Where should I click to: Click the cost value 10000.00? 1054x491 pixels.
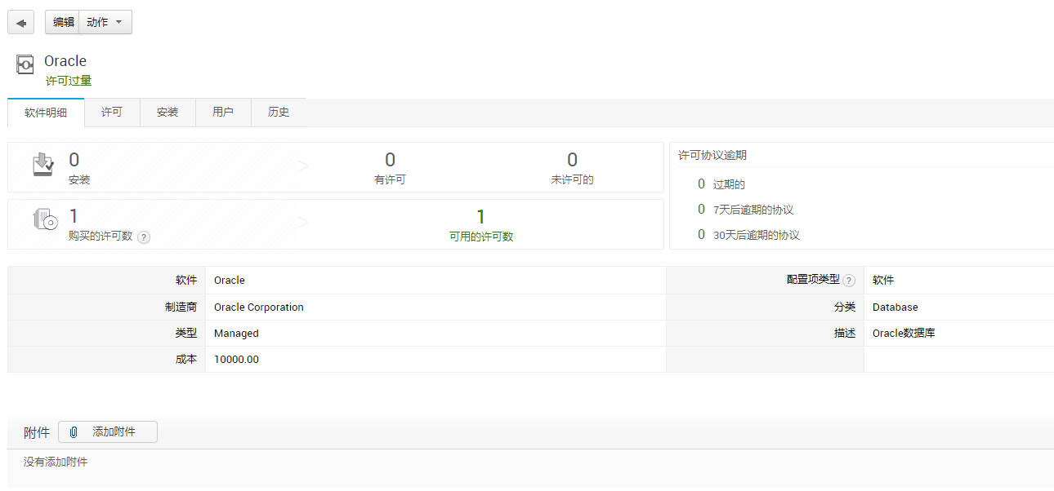pyautogui.click(x=236, y=360)
